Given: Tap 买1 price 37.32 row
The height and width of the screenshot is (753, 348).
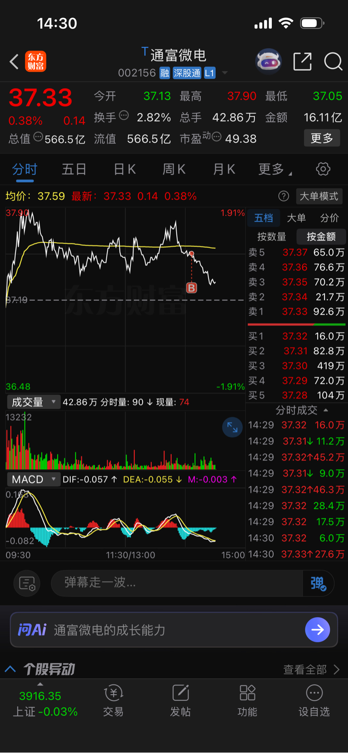Looking at the screenshot, I should (296, 336).
